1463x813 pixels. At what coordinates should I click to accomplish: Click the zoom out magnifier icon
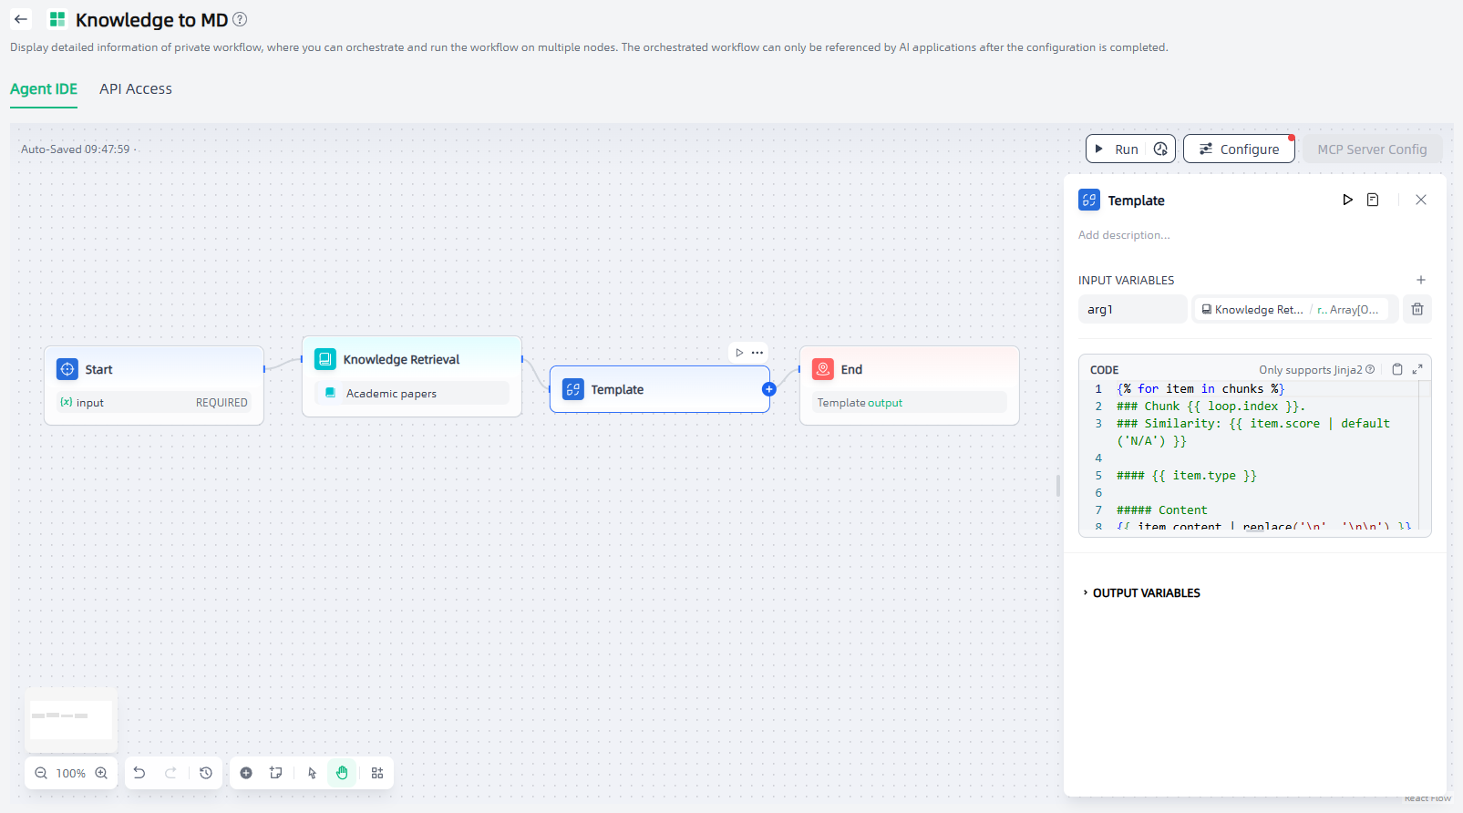tap(41, 773)
